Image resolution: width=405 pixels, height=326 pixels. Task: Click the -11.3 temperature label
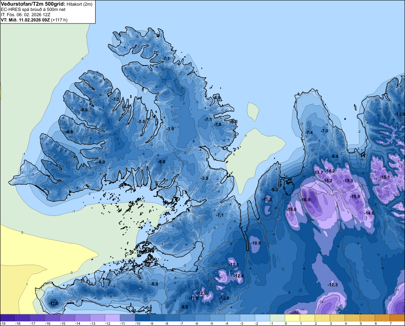[x=267, y=199]
